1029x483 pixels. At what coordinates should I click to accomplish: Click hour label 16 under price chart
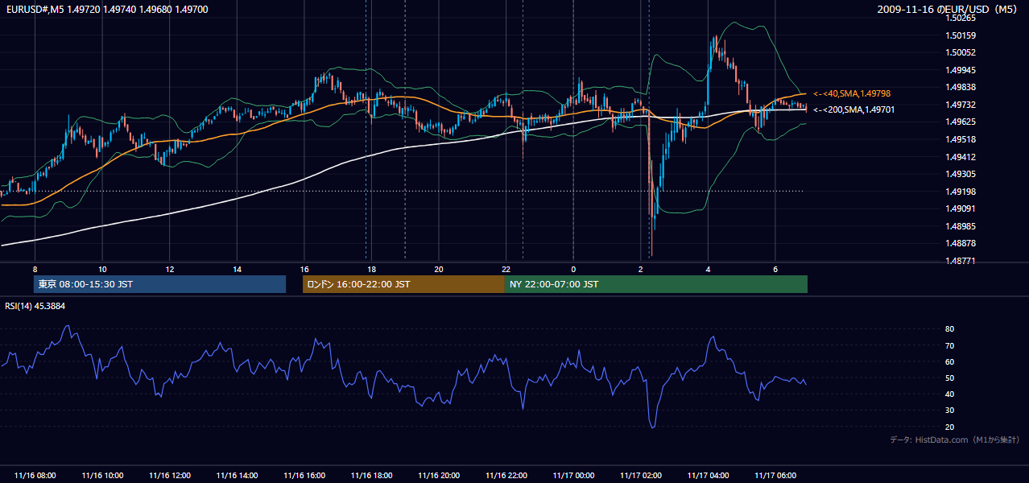pyautogui.click(x=304, y=269)
